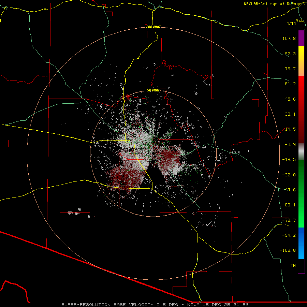Image resolution: width=307 pixels, height=307 pixels.
Task: Click the VEL legend title
Action: coord(299,20)
